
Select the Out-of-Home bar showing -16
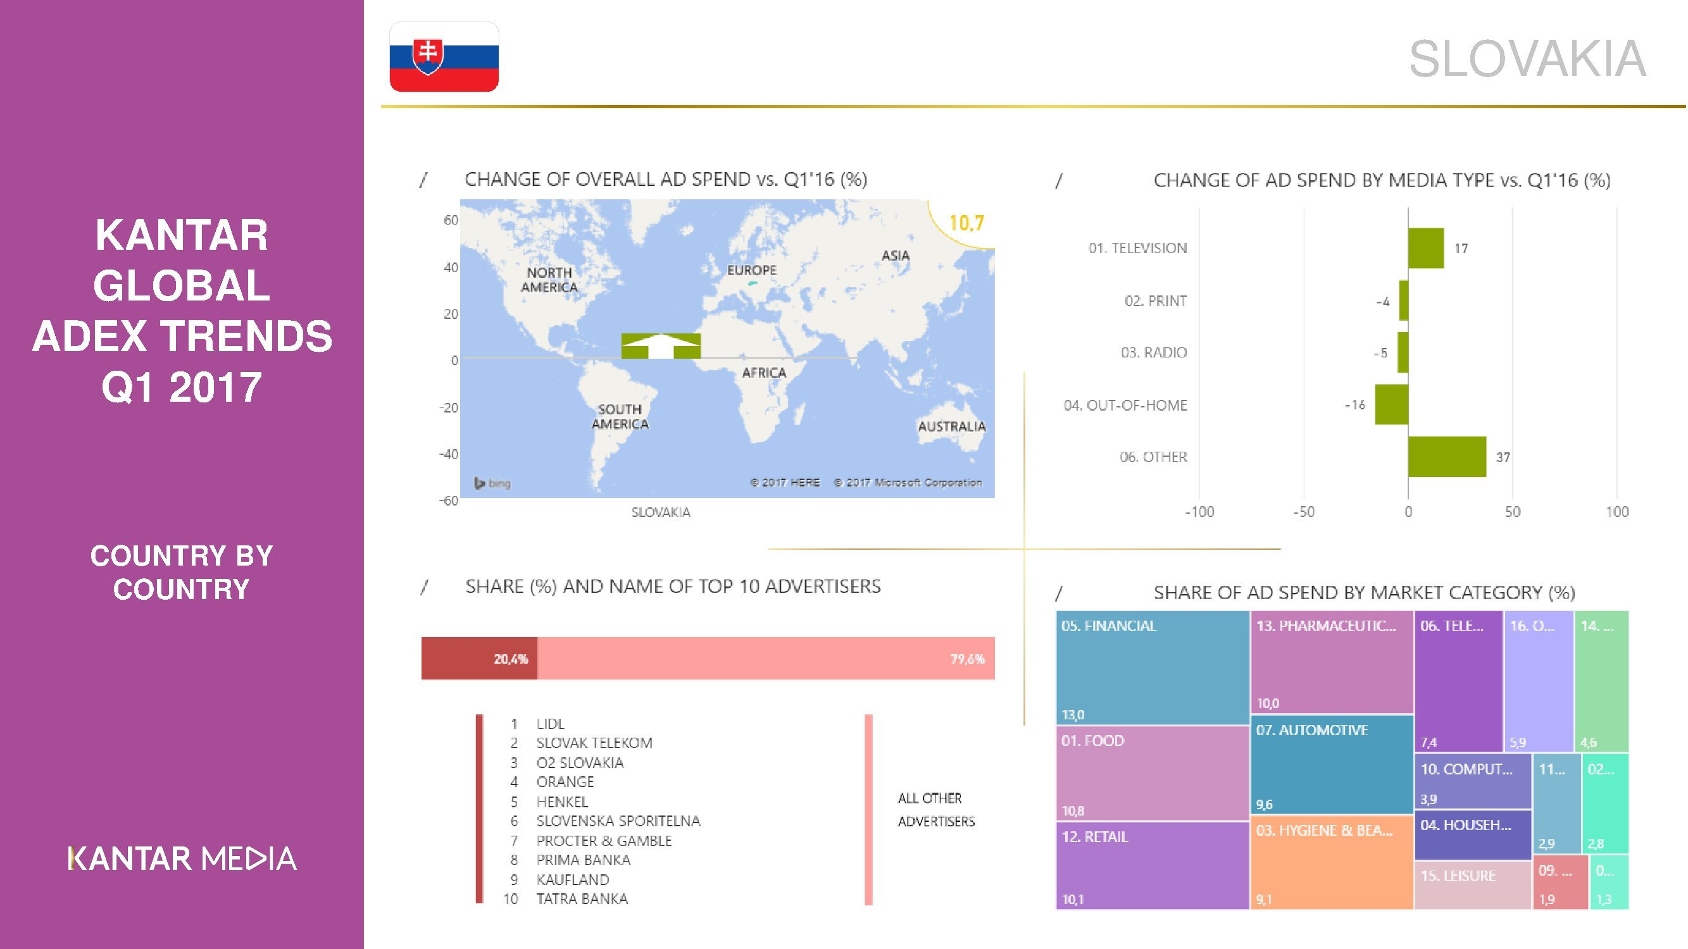(1392, 405)
